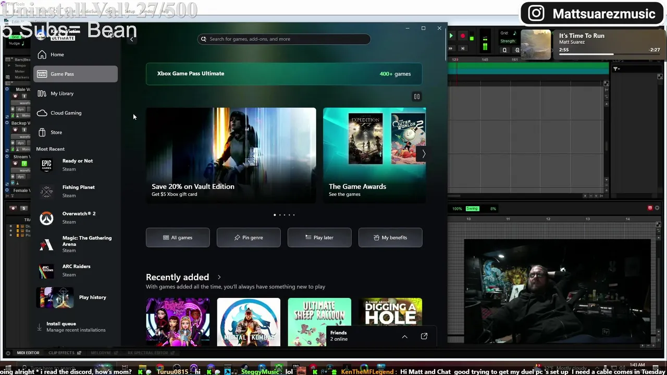The width and height of the screenshot is (667, 375).
Task: Open the Mortal Kombat game tile
Action: 249,322
